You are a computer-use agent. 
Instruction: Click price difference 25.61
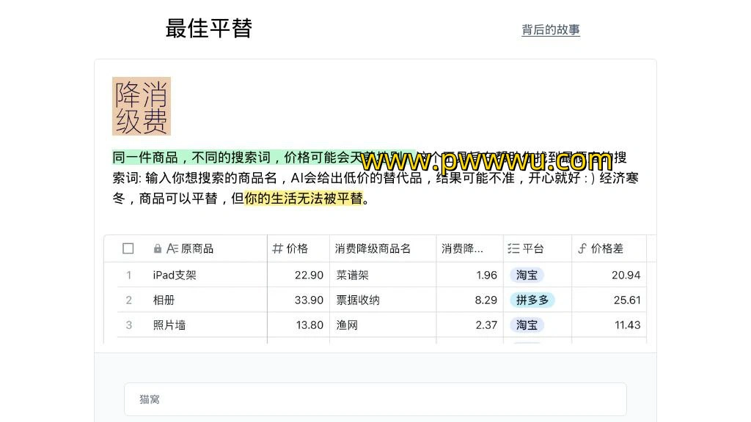tap(609, 300)
